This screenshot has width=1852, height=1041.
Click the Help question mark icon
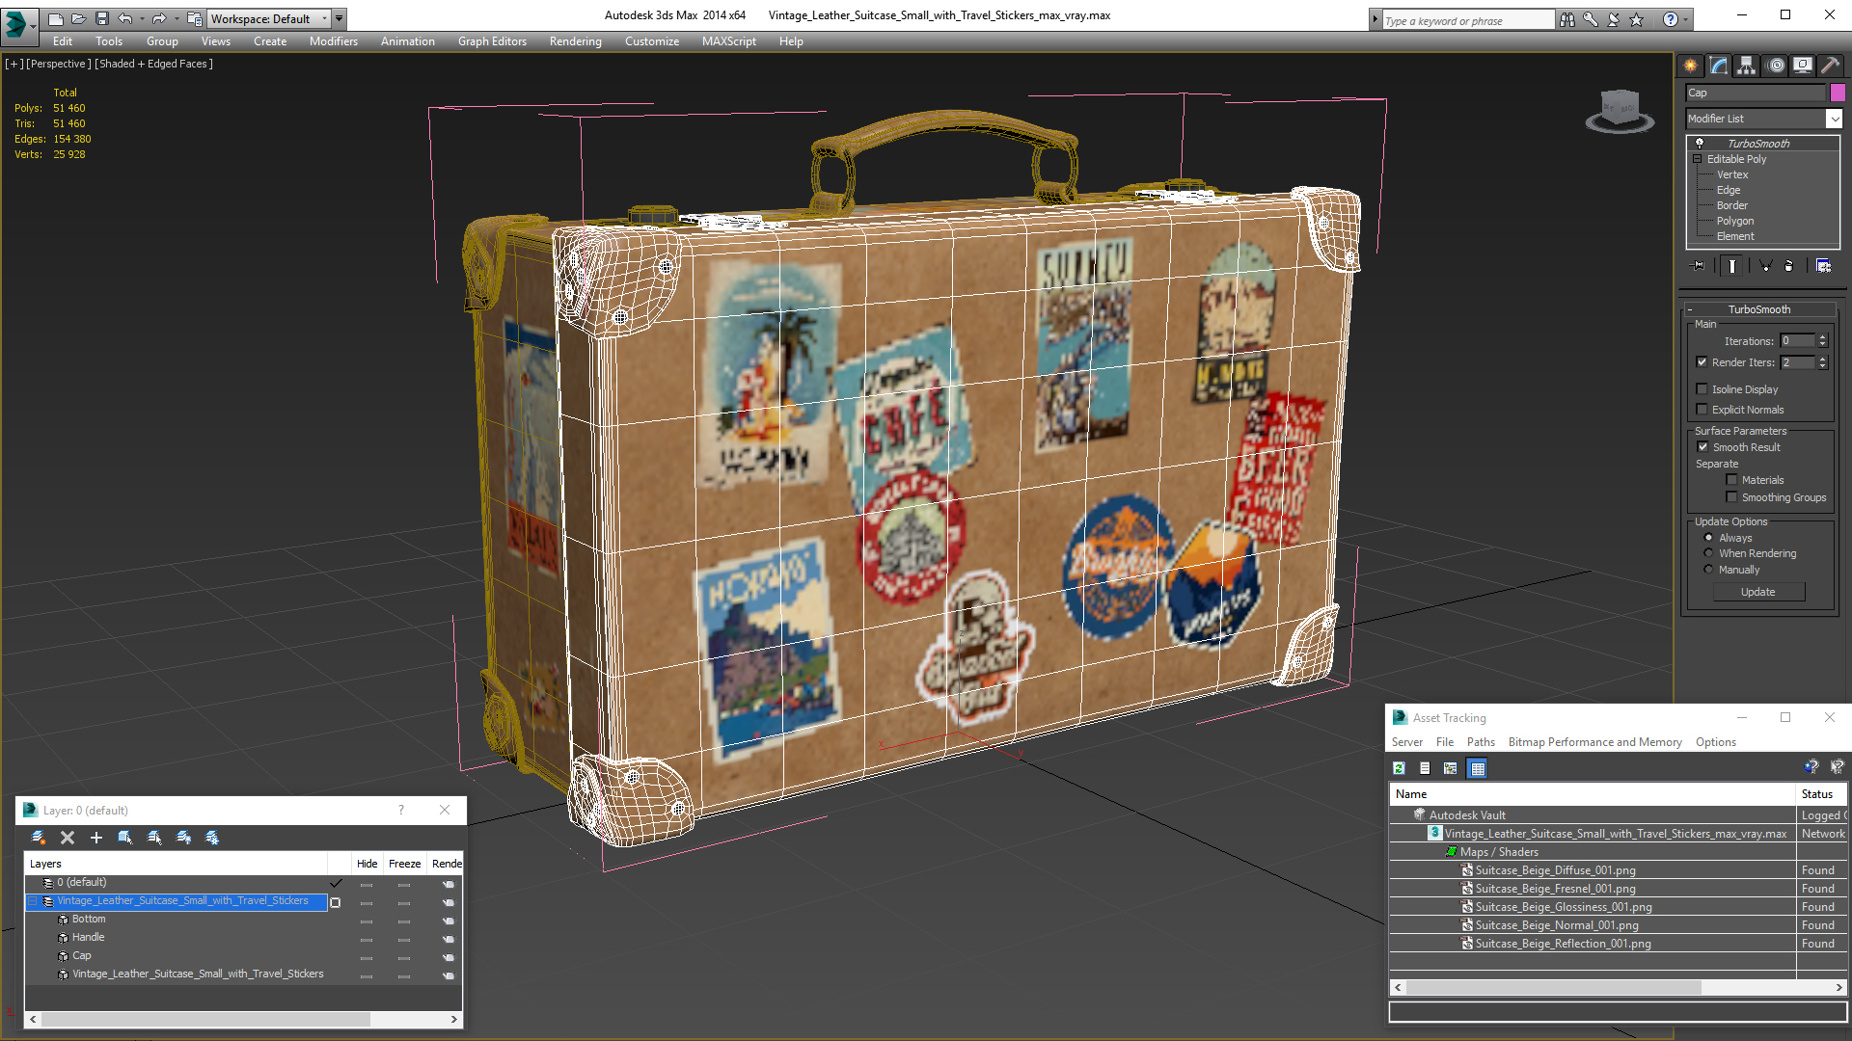point(1671,19)
